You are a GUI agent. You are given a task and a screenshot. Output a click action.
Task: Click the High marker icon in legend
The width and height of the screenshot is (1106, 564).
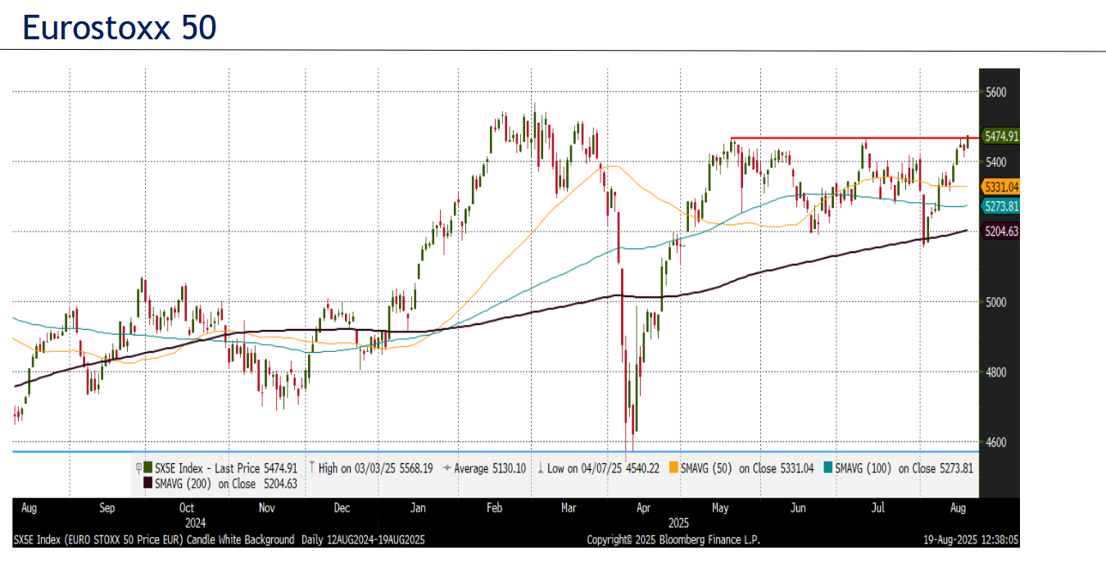(x=311, y=468)
